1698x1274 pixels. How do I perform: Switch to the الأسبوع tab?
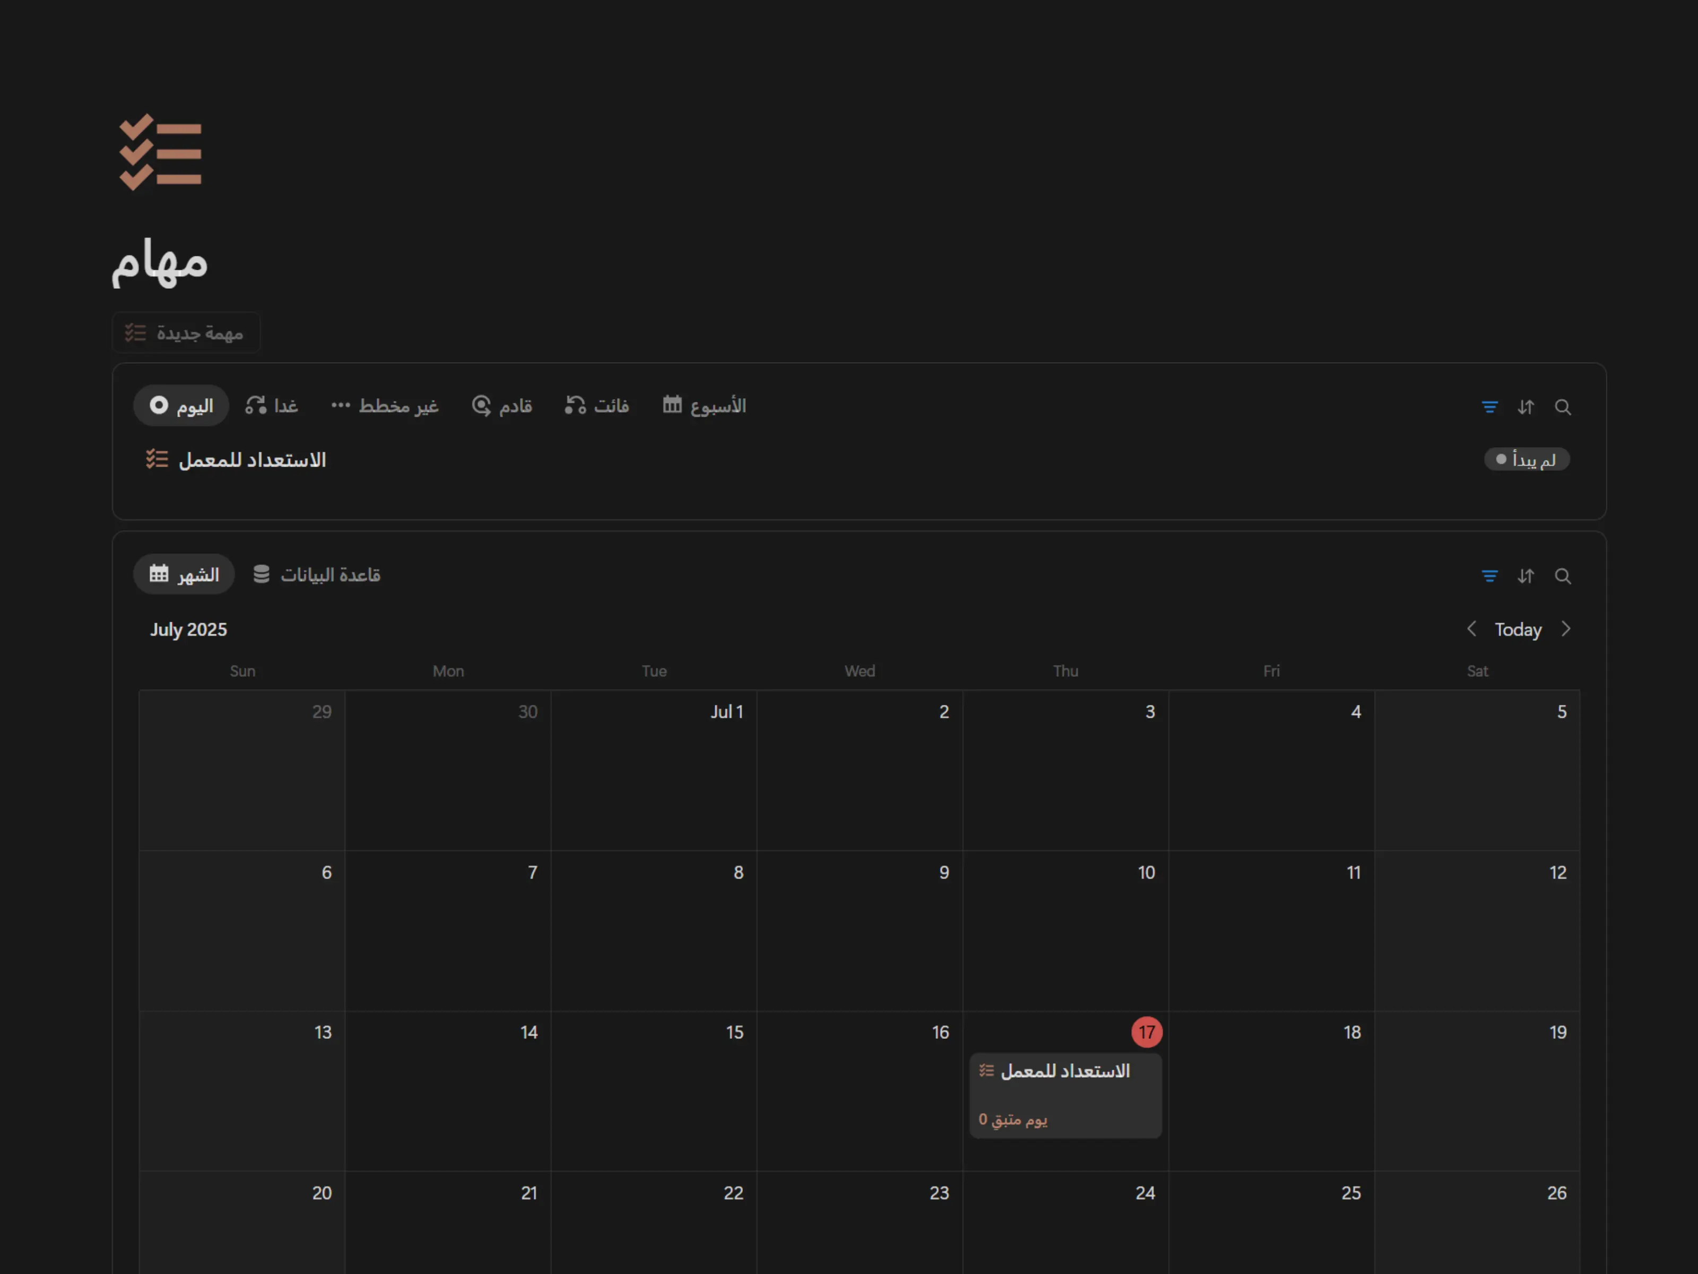coord(704,406)
